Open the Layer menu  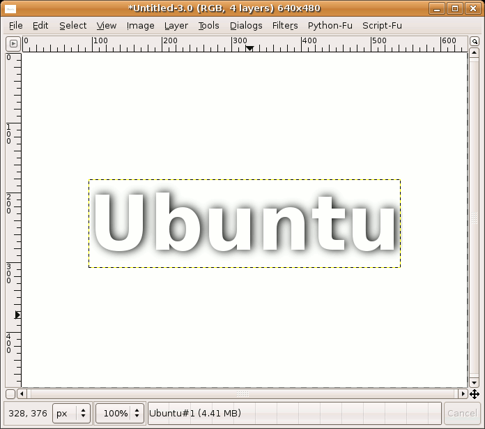tap(176, 25)
